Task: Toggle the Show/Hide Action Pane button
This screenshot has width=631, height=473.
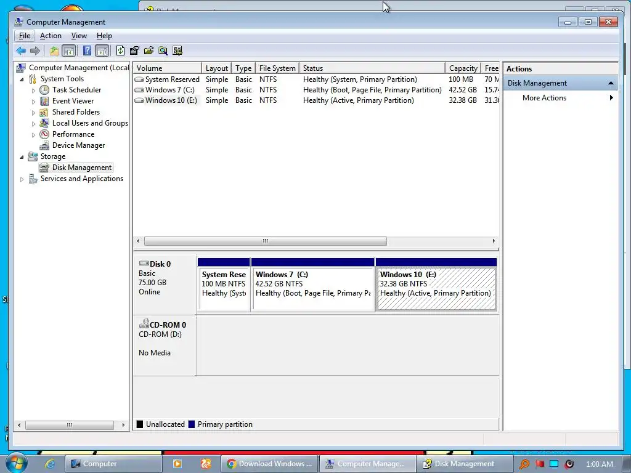Action: pyautogui.click(x=102, y=51)
